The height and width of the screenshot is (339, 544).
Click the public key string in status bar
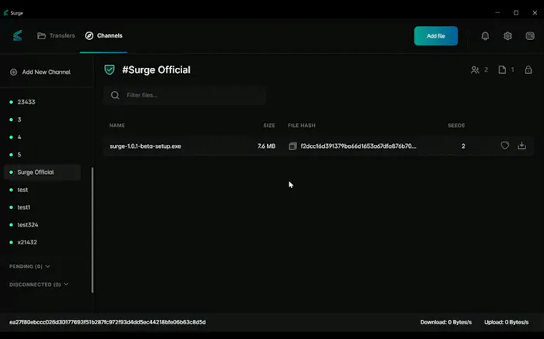tap(107, 322)
